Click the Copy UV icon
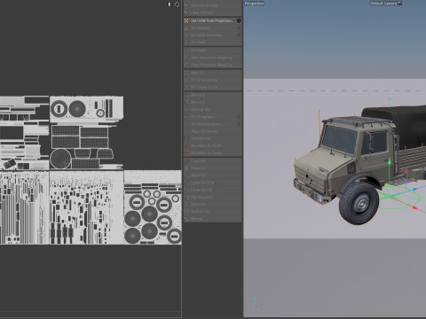This screenshot has height=319, width=426. click(x=186, y=161)
